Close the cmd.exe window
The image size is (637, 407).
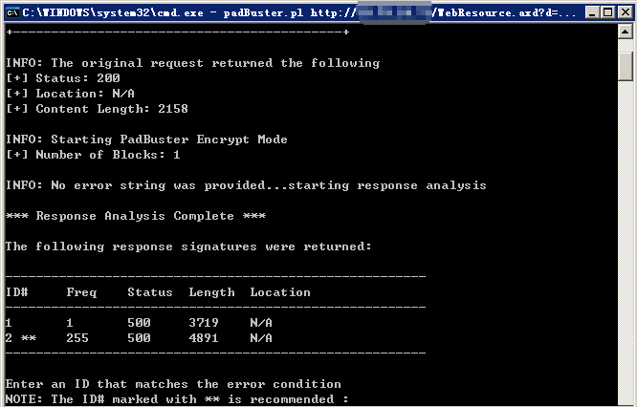pos(626,12)
